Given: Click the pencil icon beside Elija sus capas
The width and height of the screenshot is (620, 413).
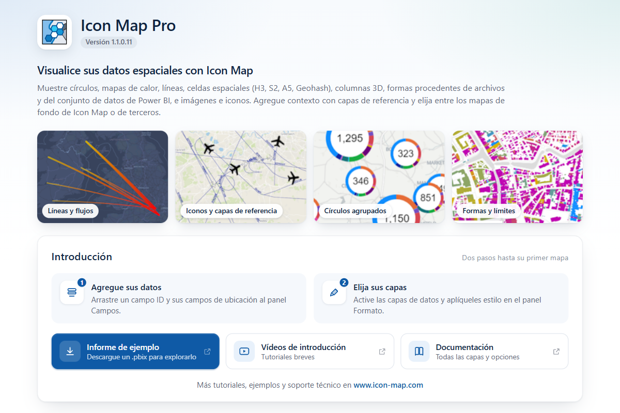Looking at the screenshot, I should pos(334,292).
